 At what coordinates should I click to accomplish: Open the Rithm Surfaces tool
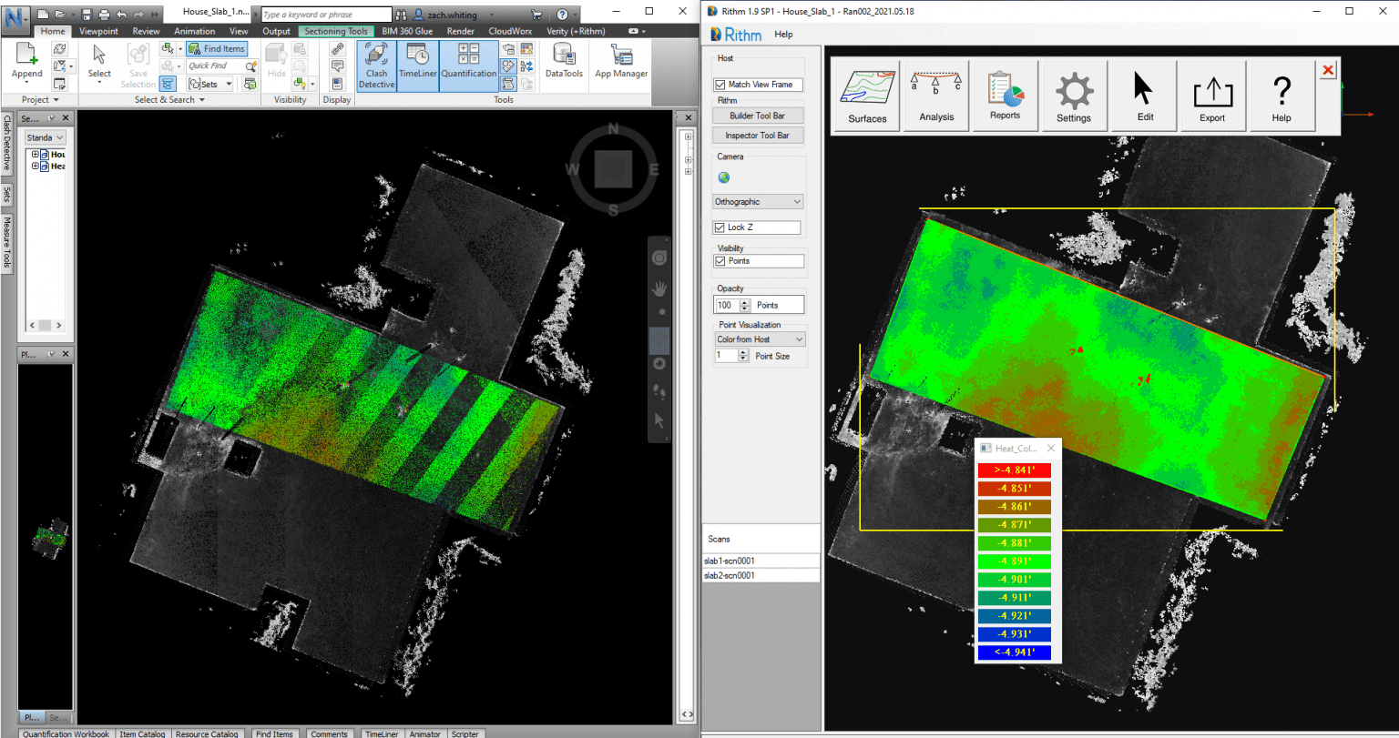pyautogui.click(x=865, y=96)
